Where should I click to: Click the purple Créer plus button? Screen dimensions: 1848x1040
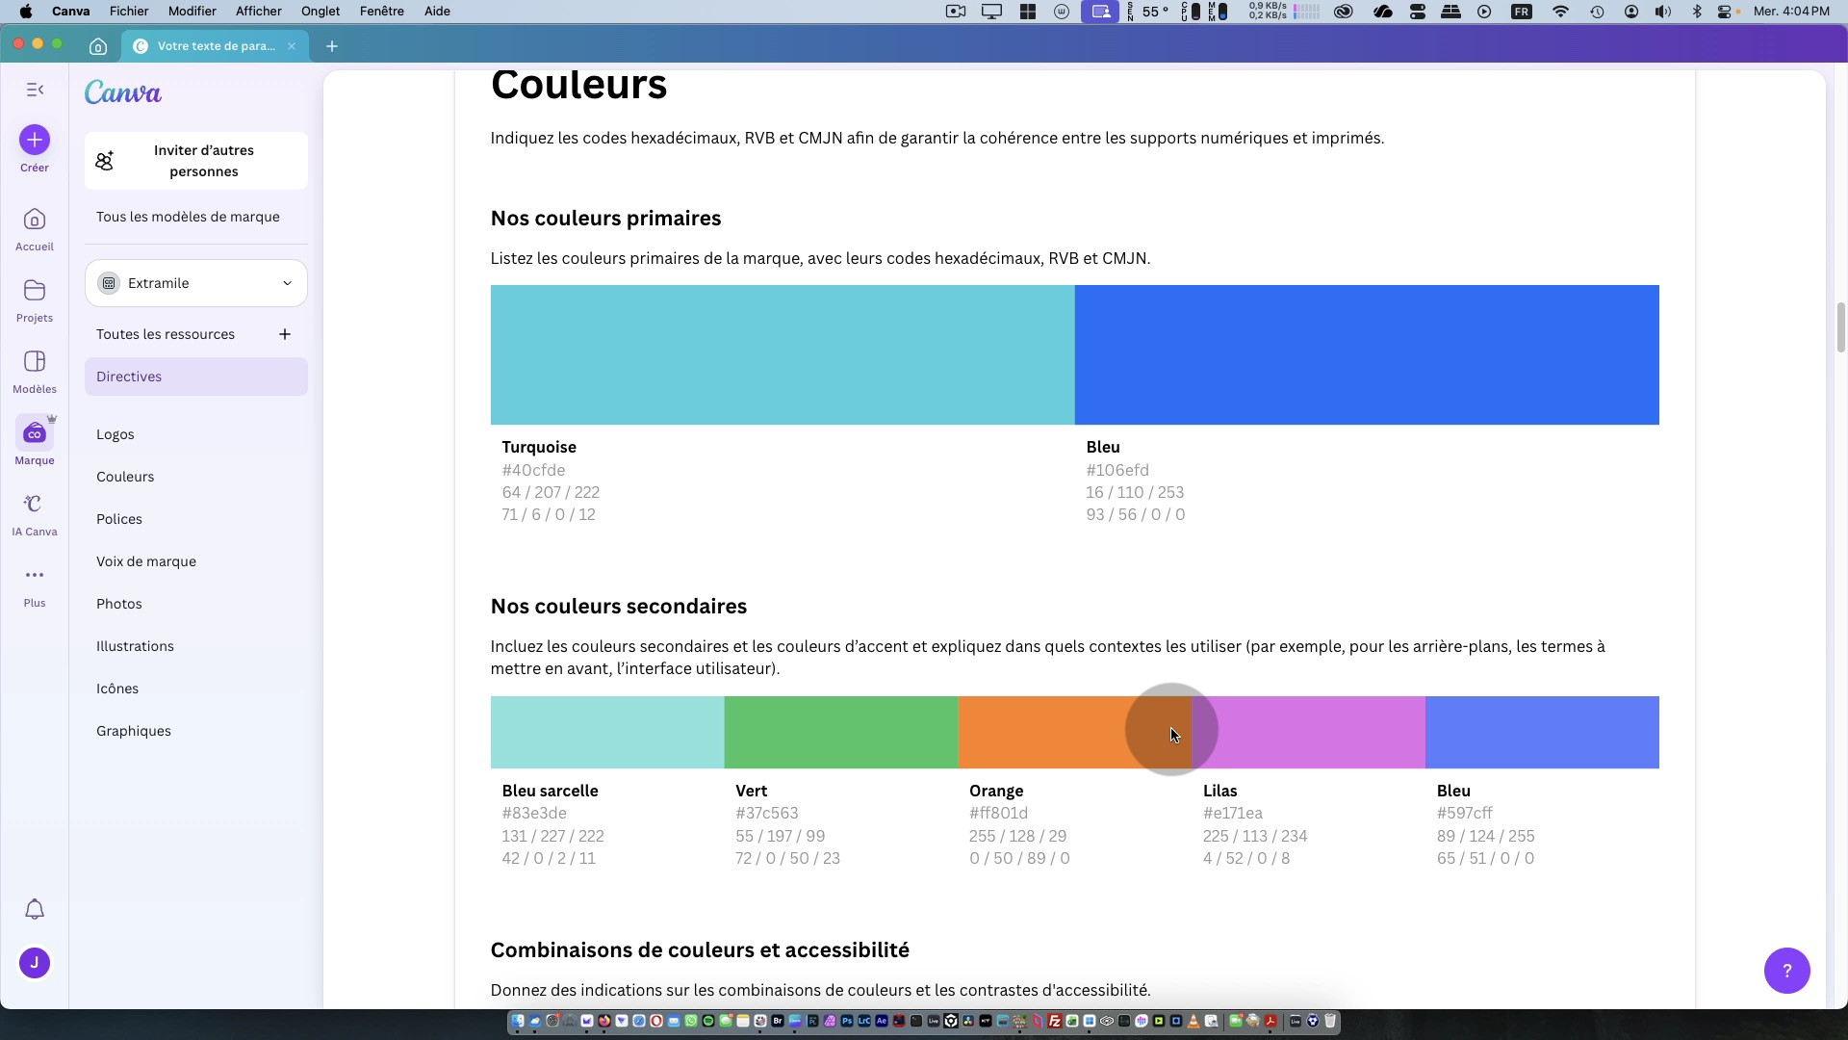pyautogui.click(x=35, y=141)
